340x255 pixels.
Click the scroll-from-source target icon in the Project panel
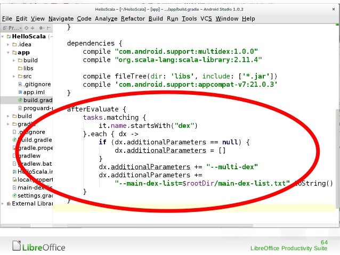(x=26, y=28)
